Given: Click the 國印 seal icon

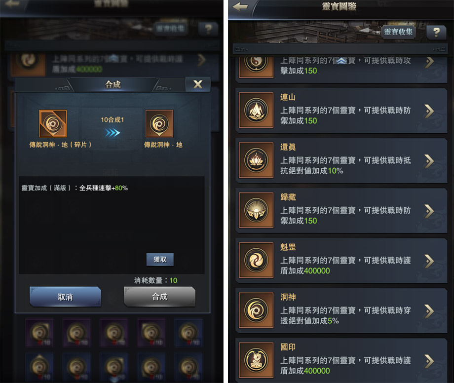Looking at the screenshot, I should (256, 360).
